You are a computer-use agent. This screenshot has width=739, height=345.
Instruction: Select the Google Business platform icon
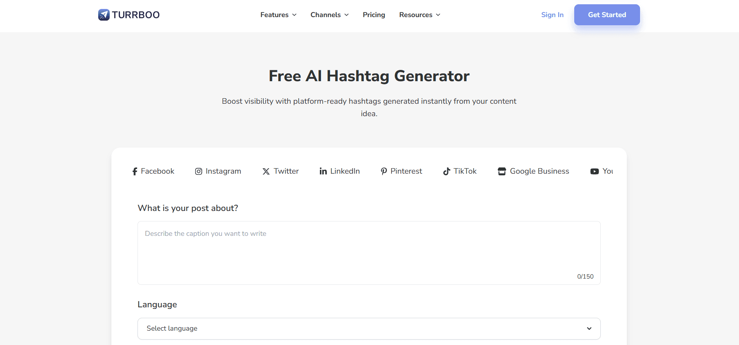[502, 171]
